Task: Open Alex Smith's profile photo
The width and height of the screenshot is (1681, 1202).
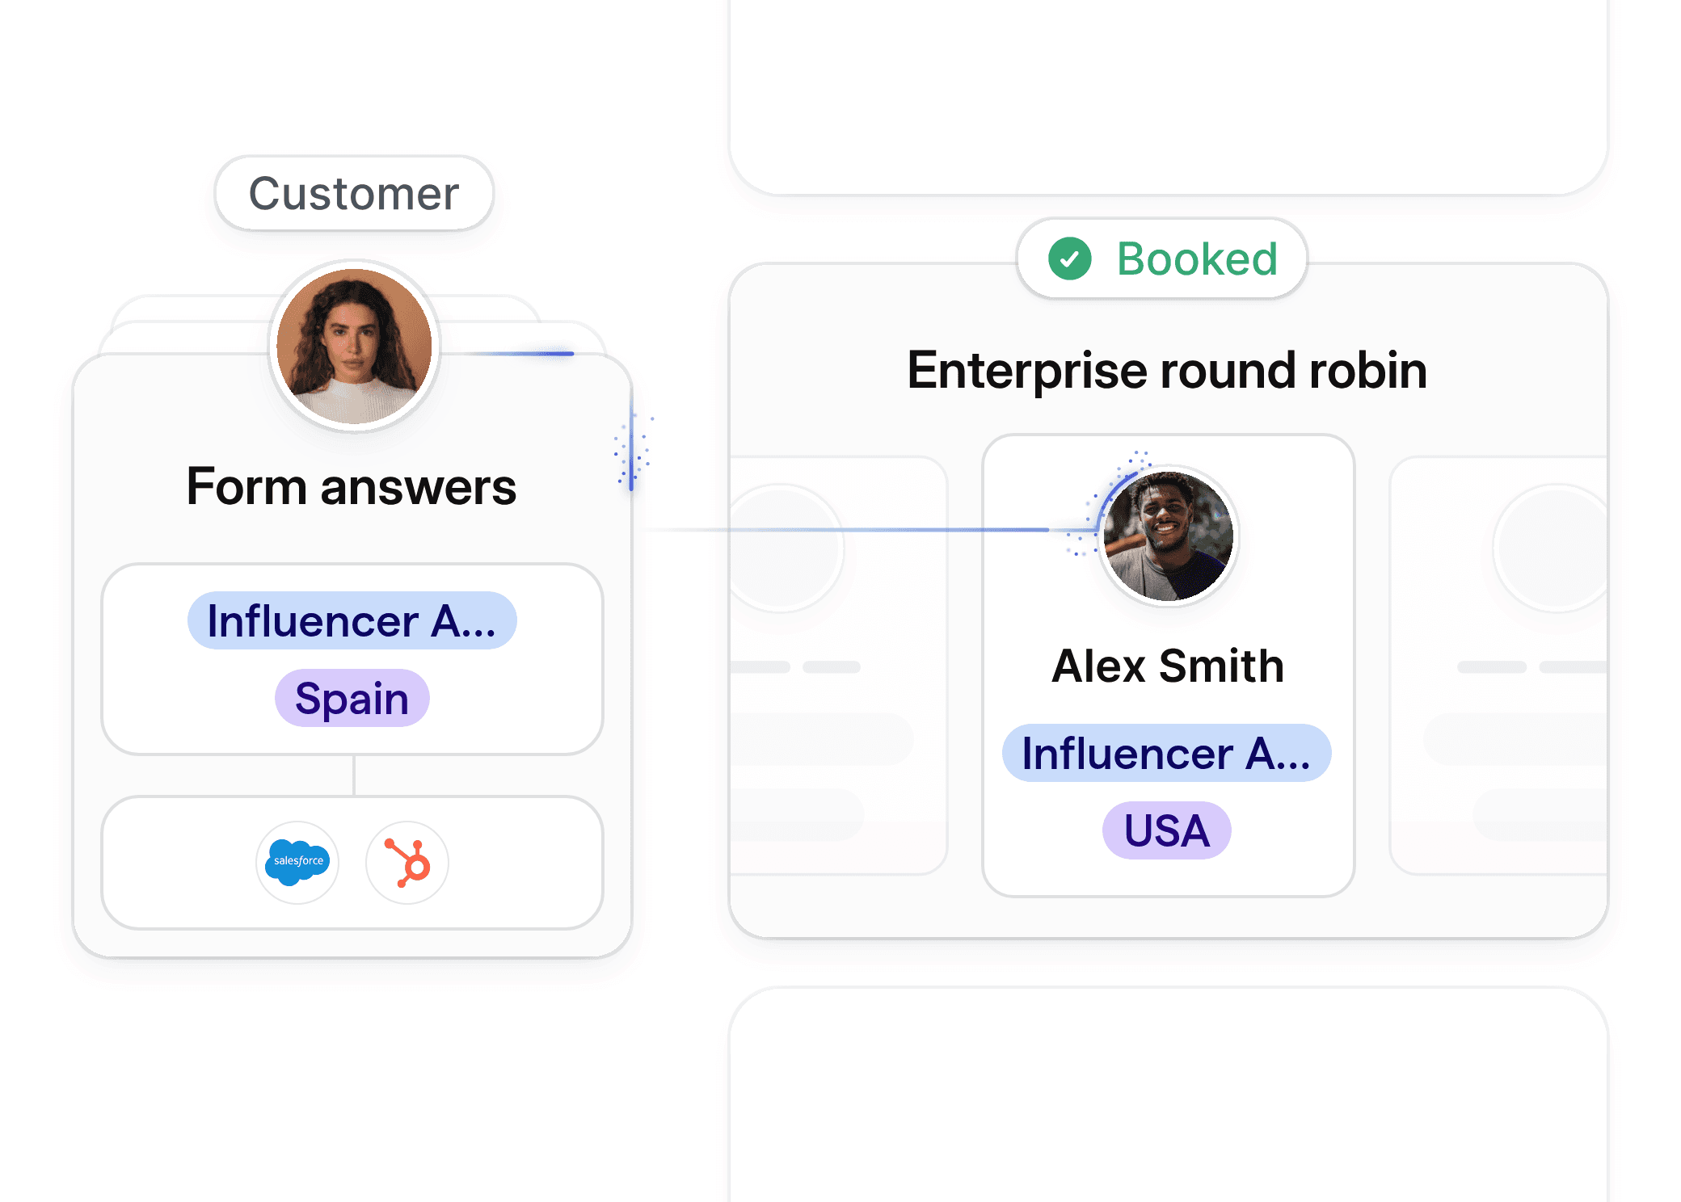Action: pyautogui.click(x=1169, y=536)
